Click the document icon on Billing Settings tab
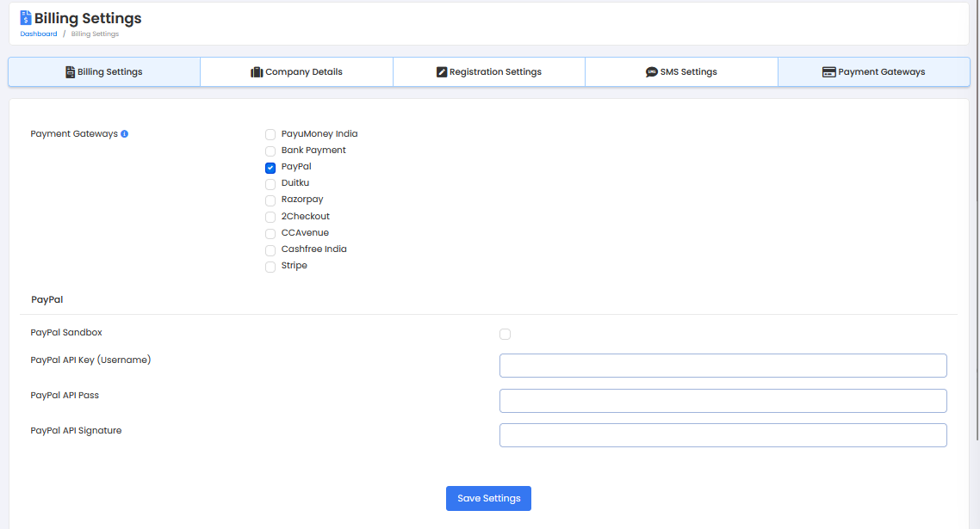Screen dimensions: 980x529 click(x=70, y=72)
